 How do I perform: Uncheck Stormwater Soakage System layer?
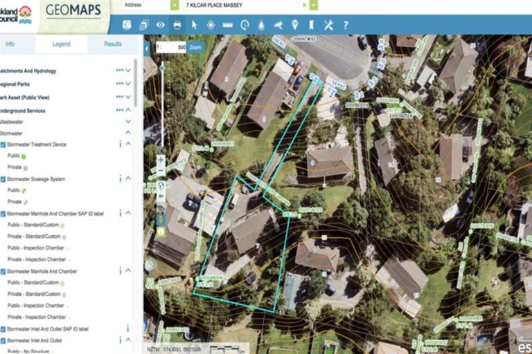3,179
